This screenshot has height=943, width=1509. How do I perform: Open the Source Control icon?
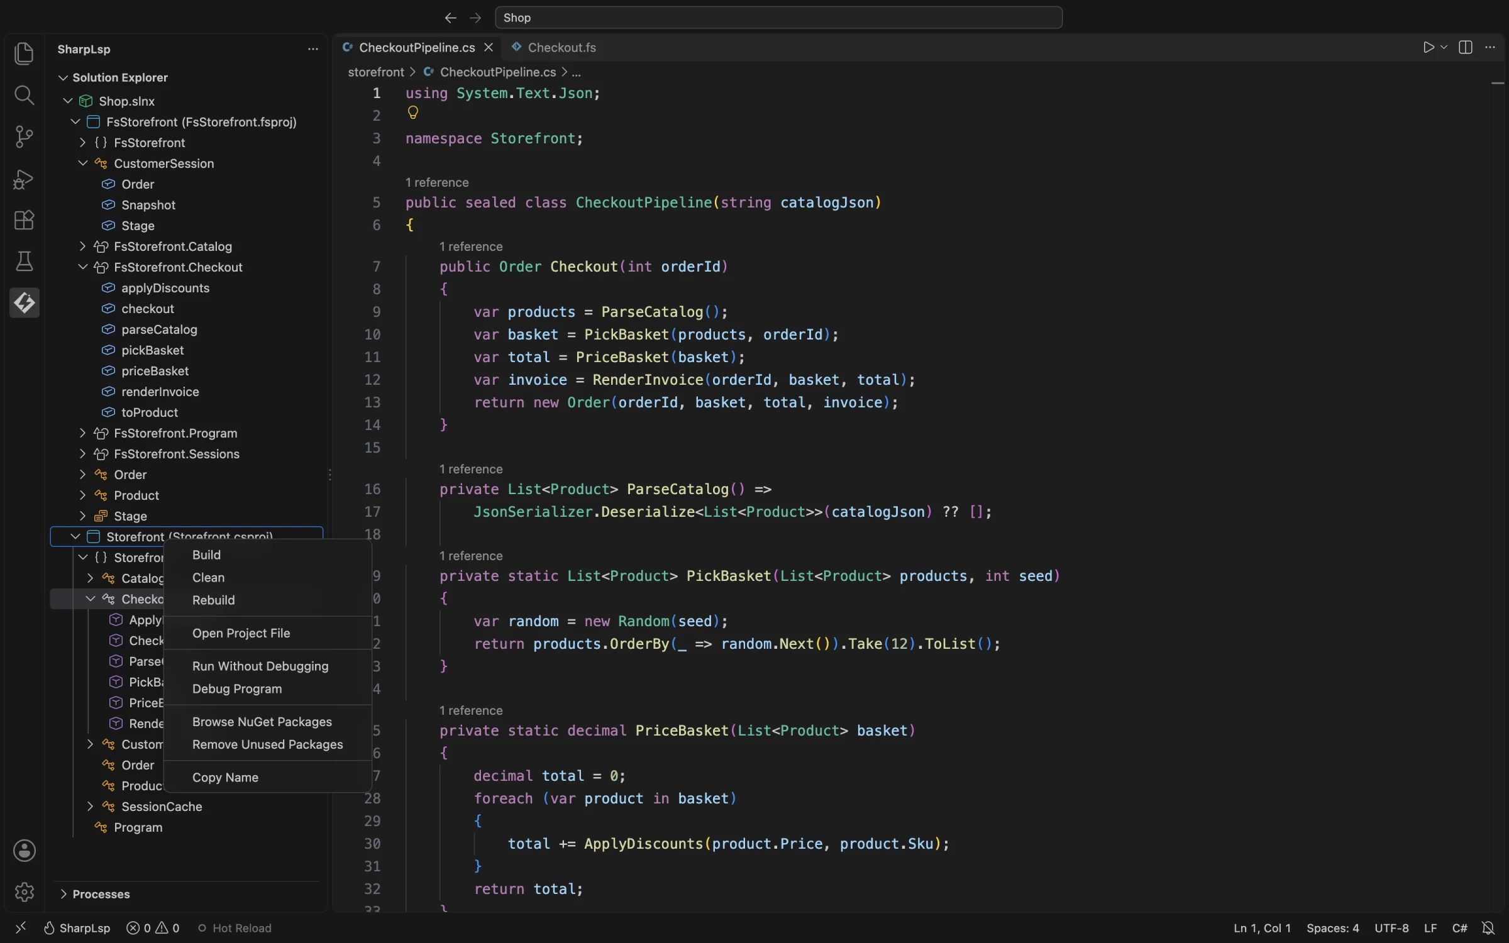(x=24, y=136)
